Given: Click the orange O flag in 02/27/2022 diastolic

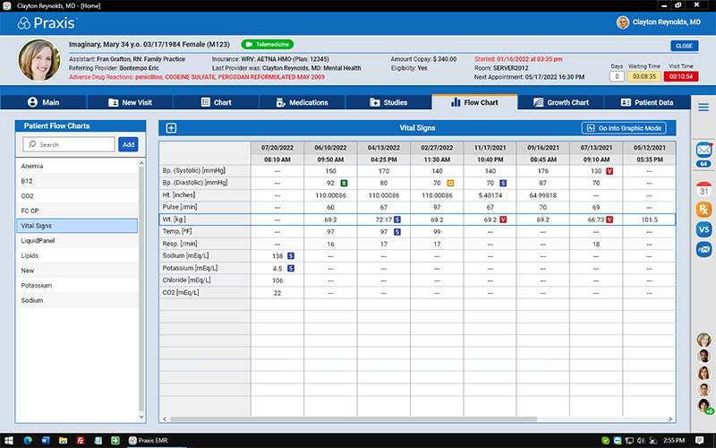Looking at the screenshot, I should pyautogui.click(x=450, y=184).
